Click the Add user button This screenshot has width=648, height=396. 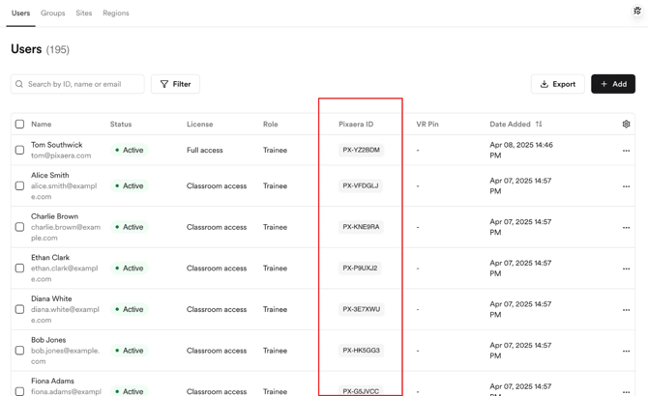(613, 84)
